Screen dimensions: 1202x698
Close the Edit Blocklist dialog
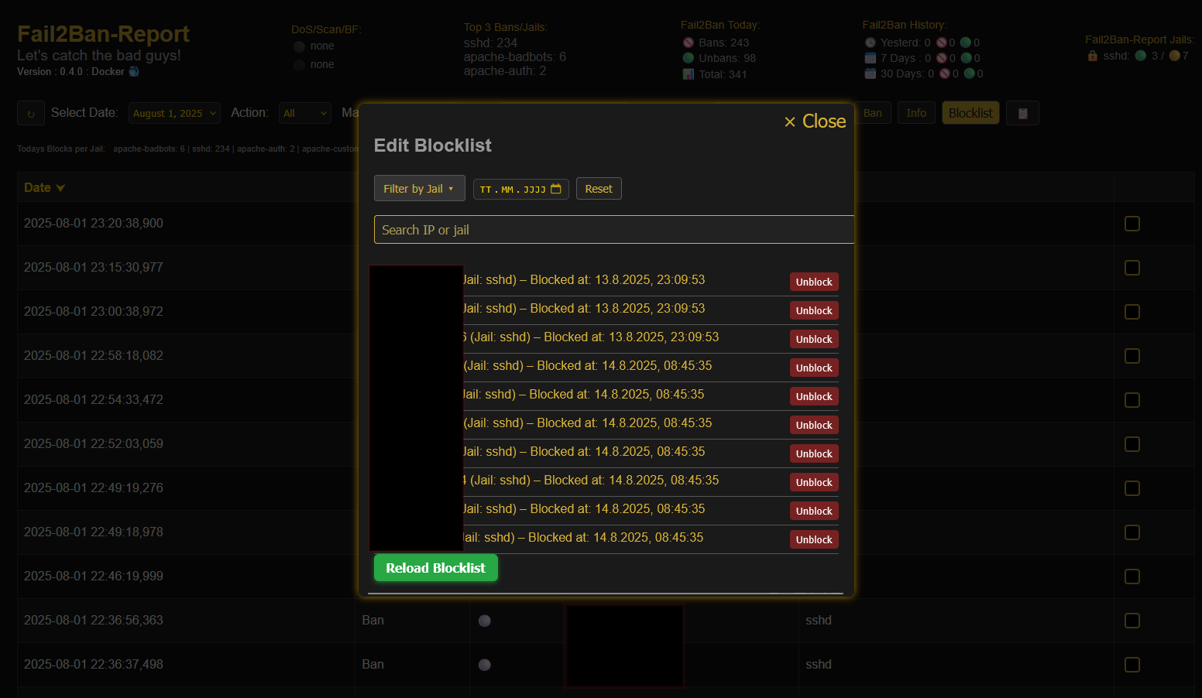point(815,121)
